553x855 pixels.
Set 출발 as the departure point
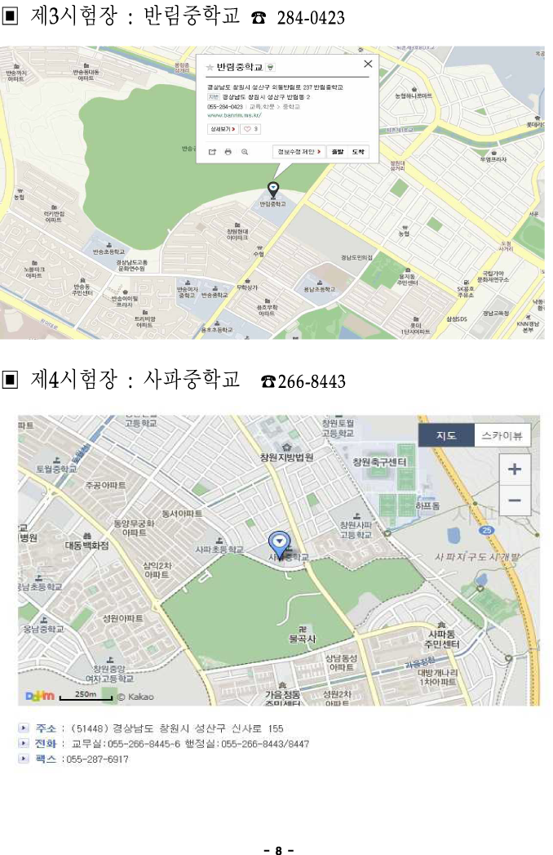pyautogui.click(x=338, y=152)
